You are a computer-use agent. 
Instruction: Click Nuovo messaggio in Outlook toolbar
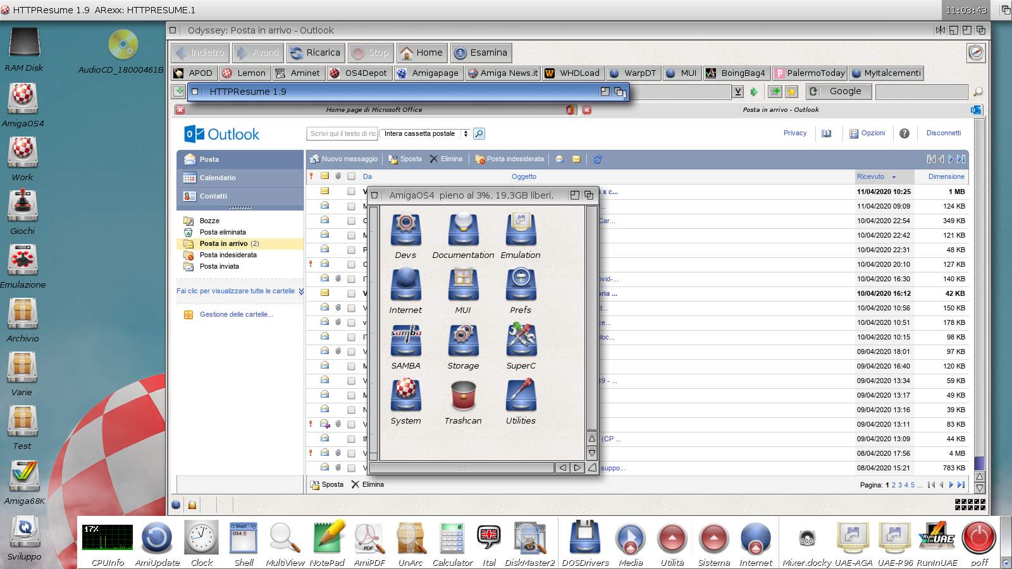[x=343, y=159]
